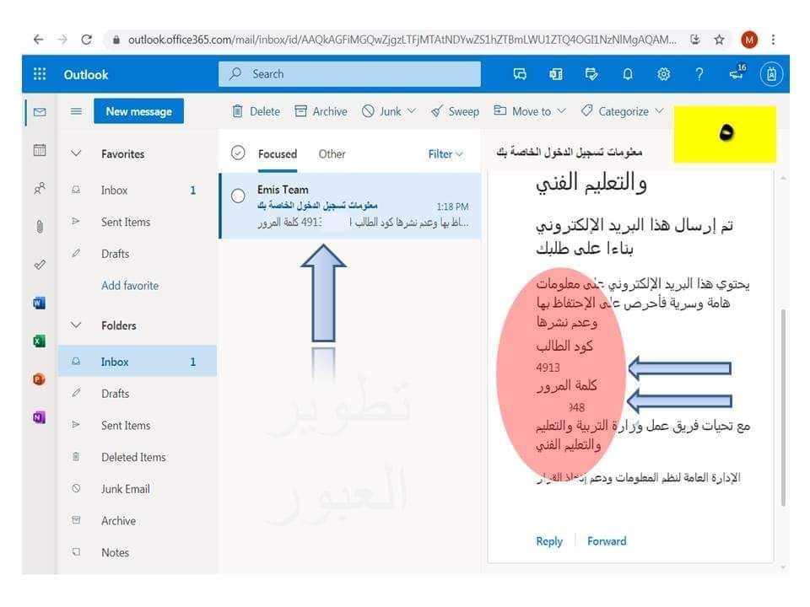Open the settings gear icon
The height and width of the screenshot is (607, 810).
pos(663,74)
